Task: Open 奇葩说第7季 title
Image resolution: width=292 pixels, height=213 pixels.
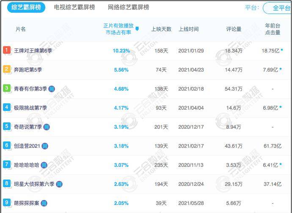Action: tap(28, 127)
